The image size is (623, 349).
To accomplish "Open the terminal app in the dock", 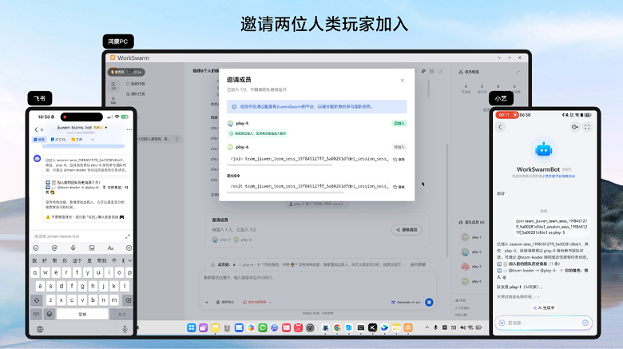I will coord(361,328).
